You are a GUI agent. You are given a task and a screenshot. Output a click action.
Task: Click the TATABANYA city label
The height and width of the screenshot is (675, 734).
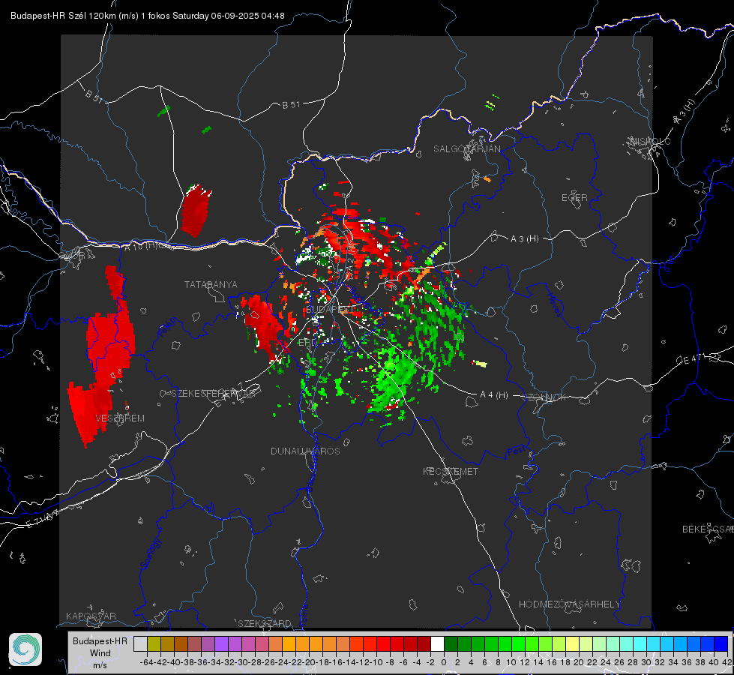[x=211, y=285]
